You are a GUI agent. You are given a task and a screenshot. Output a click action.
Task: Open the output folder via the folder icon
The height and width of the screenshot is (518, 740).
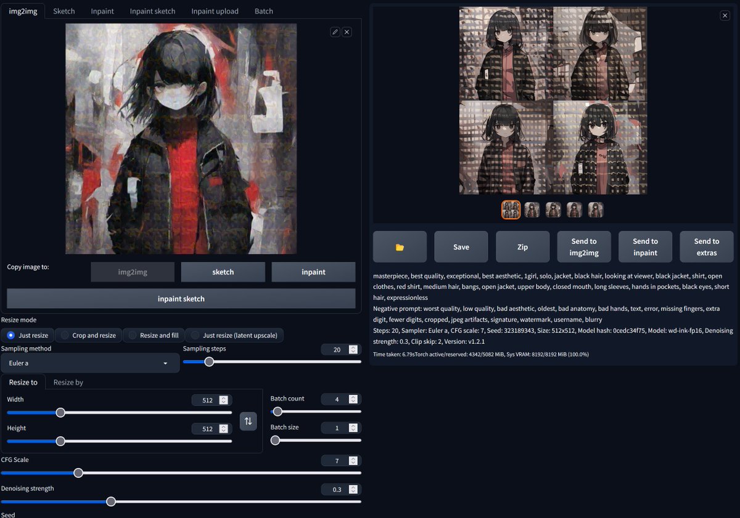point(399,246)
